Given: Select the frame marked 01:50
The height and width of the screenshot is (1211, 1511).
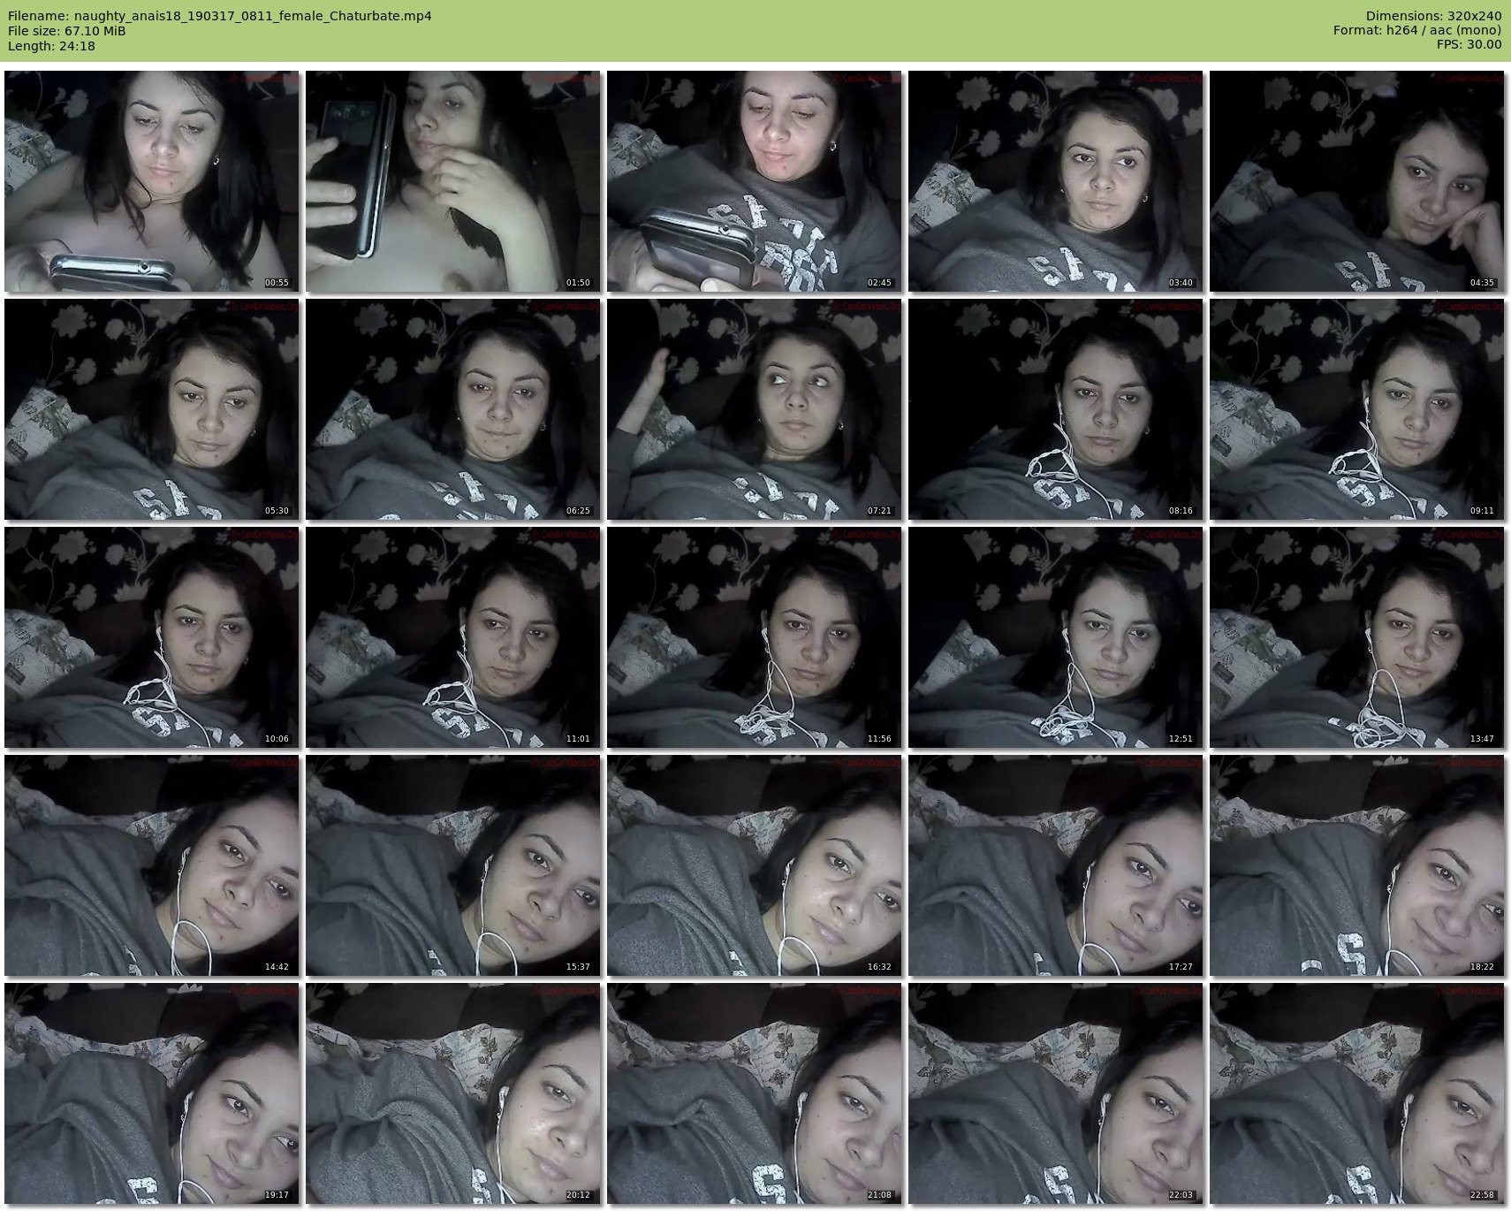Looking at the screenshot, I should (x=453, y=181).
